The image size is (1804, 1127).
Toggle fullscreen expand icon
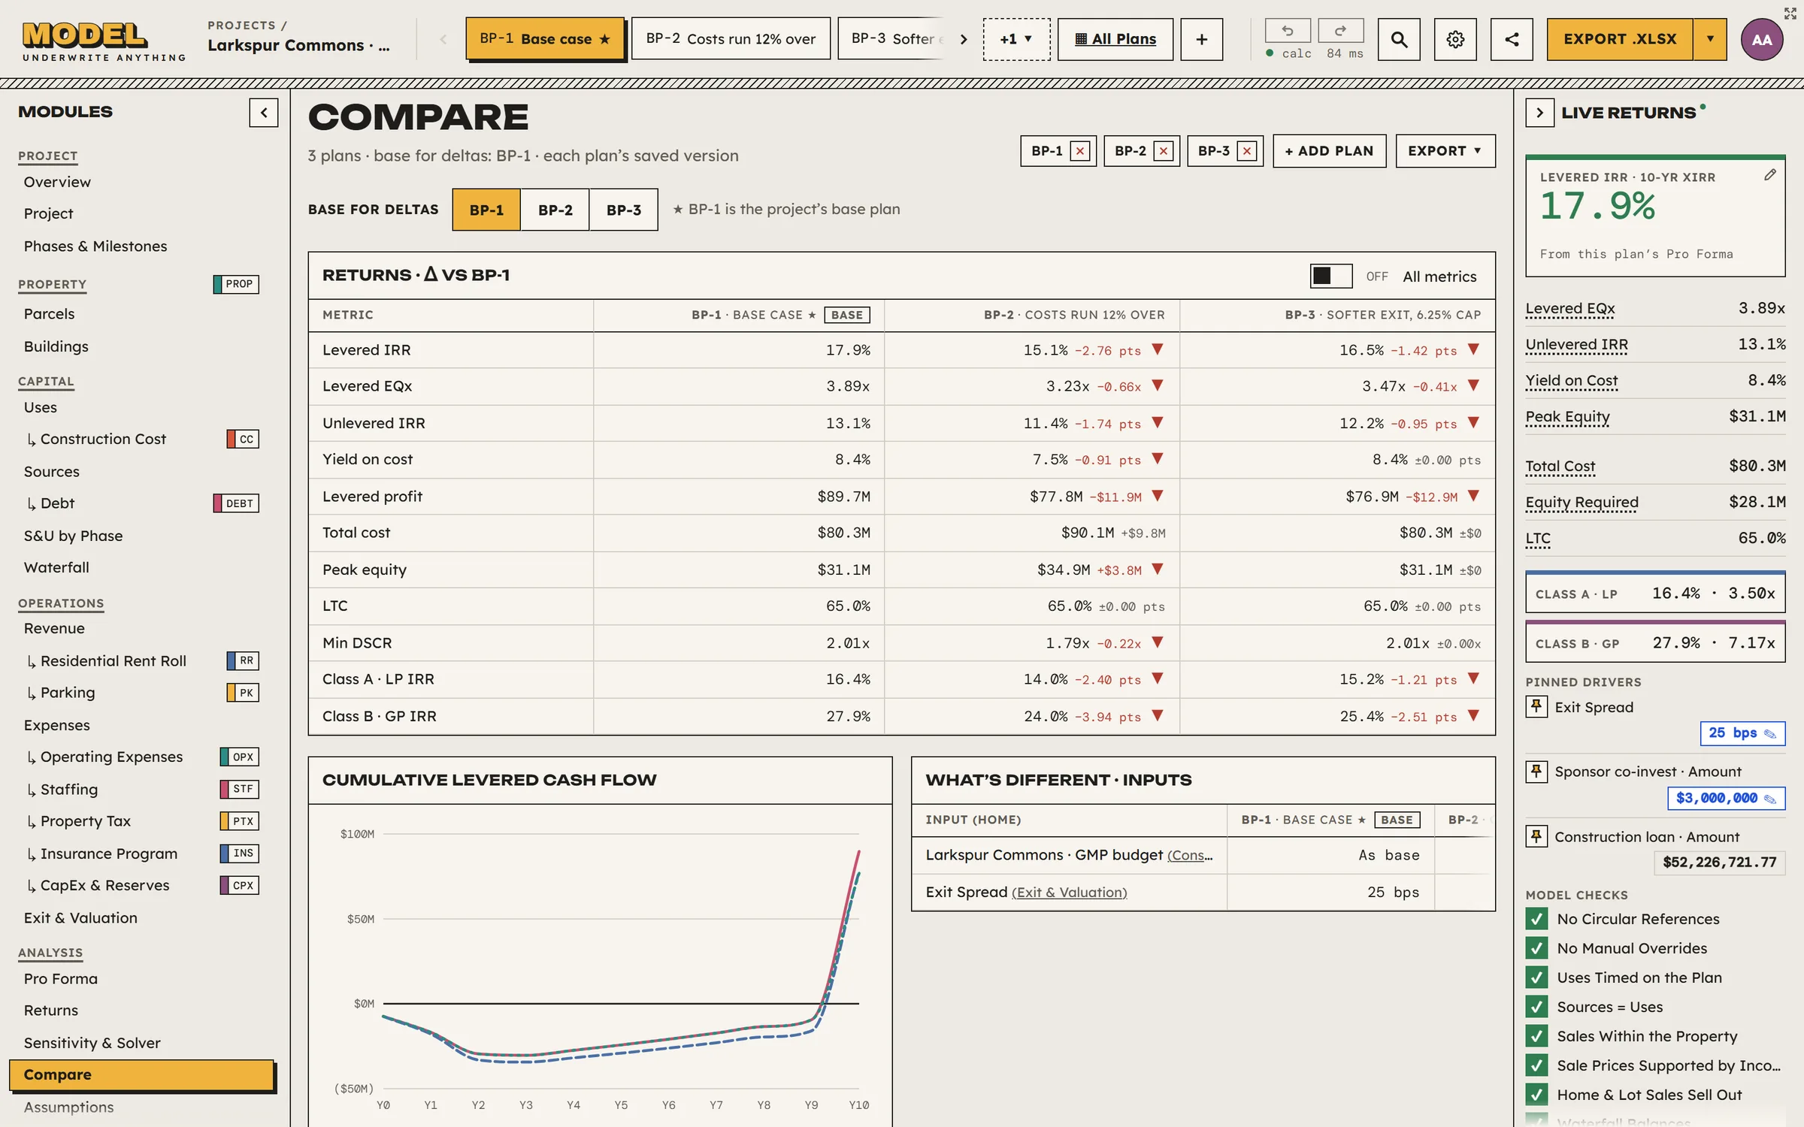[x=1790, y=14]
